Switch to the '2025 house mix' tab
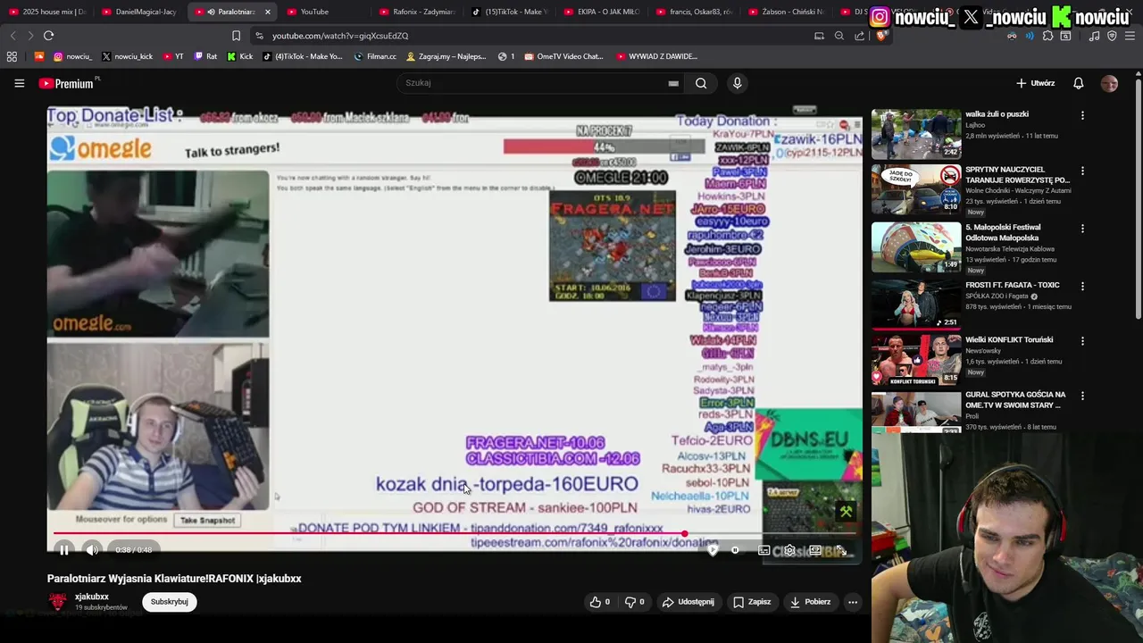Screen dimensions: 1143x643 (x=47, y=12)
